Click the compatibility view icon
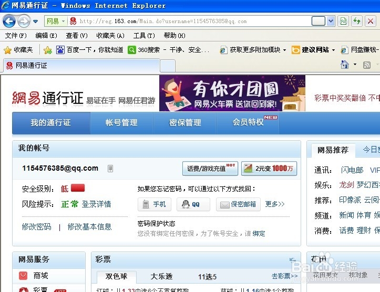This screenshot has height=292, width=380. 343,22
